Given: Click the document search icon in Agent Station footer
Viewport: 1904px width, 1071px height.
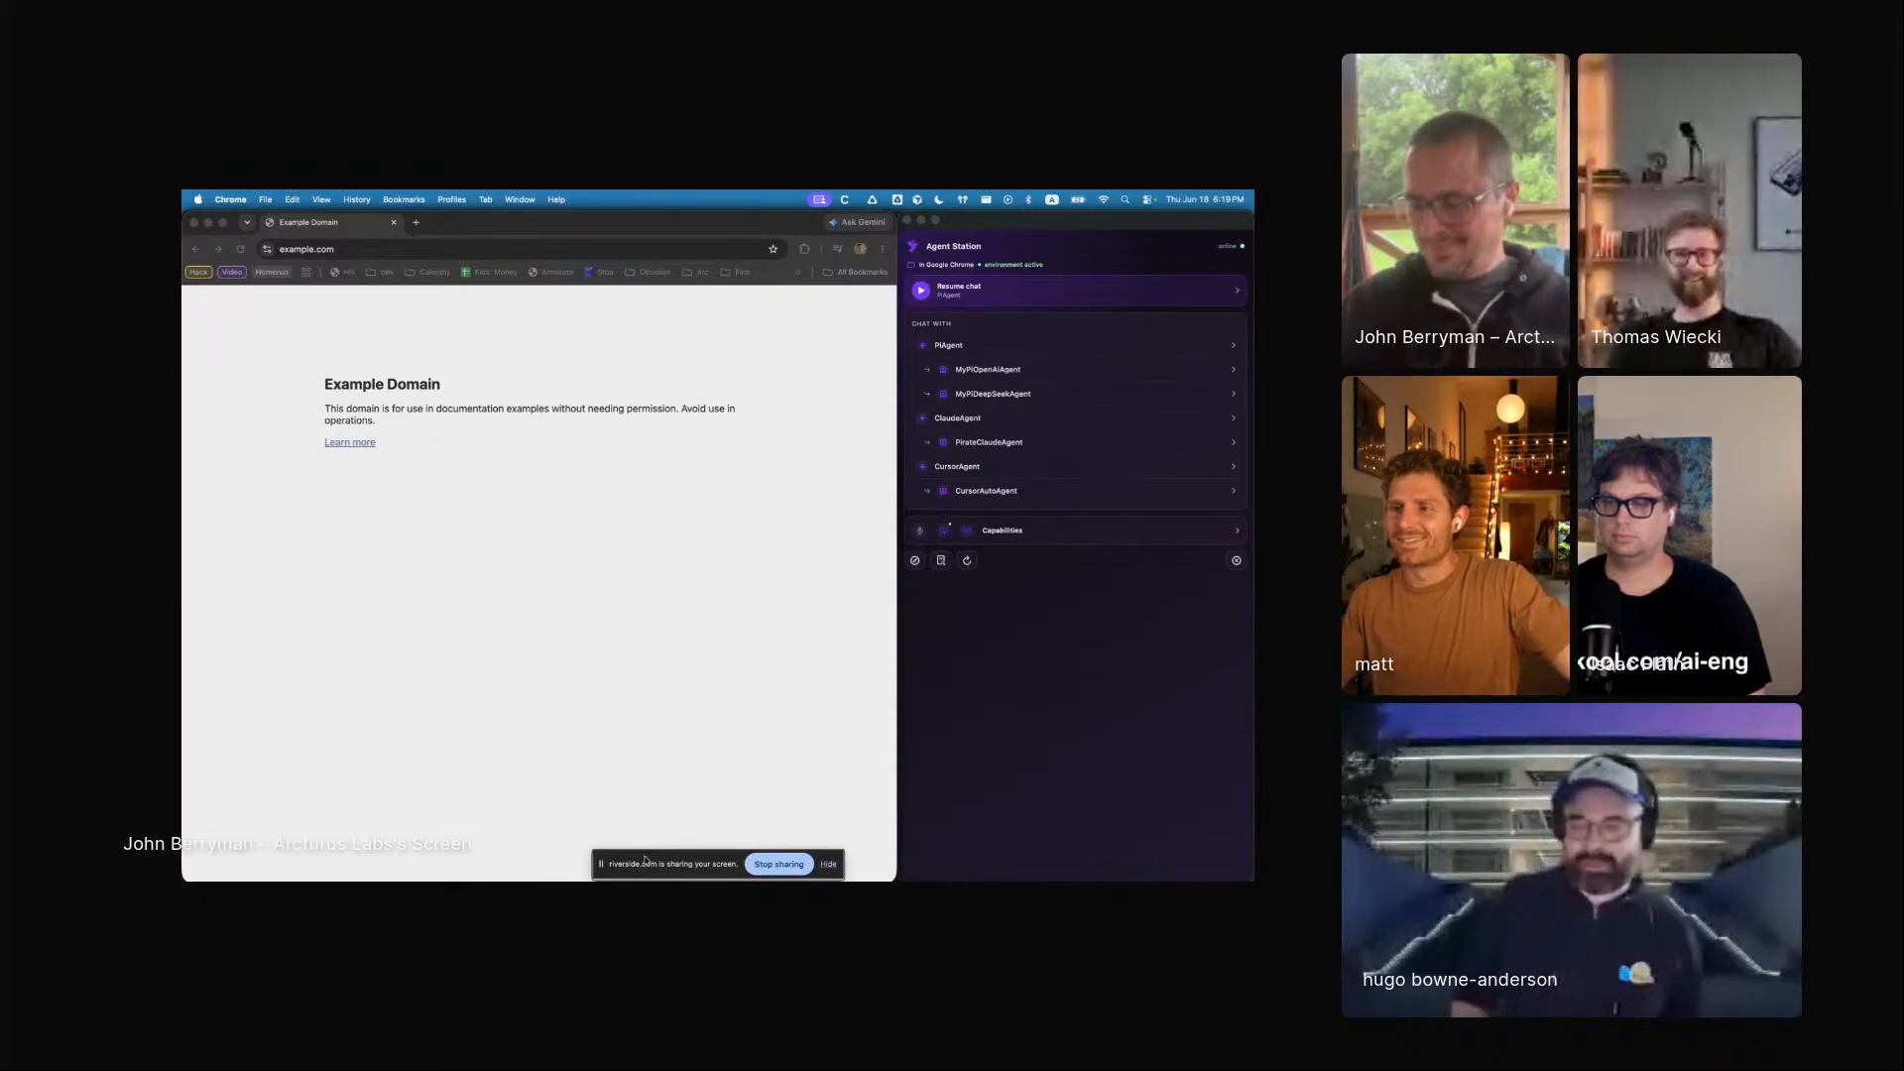Looking at the screenshot, I should pos(941,560).
